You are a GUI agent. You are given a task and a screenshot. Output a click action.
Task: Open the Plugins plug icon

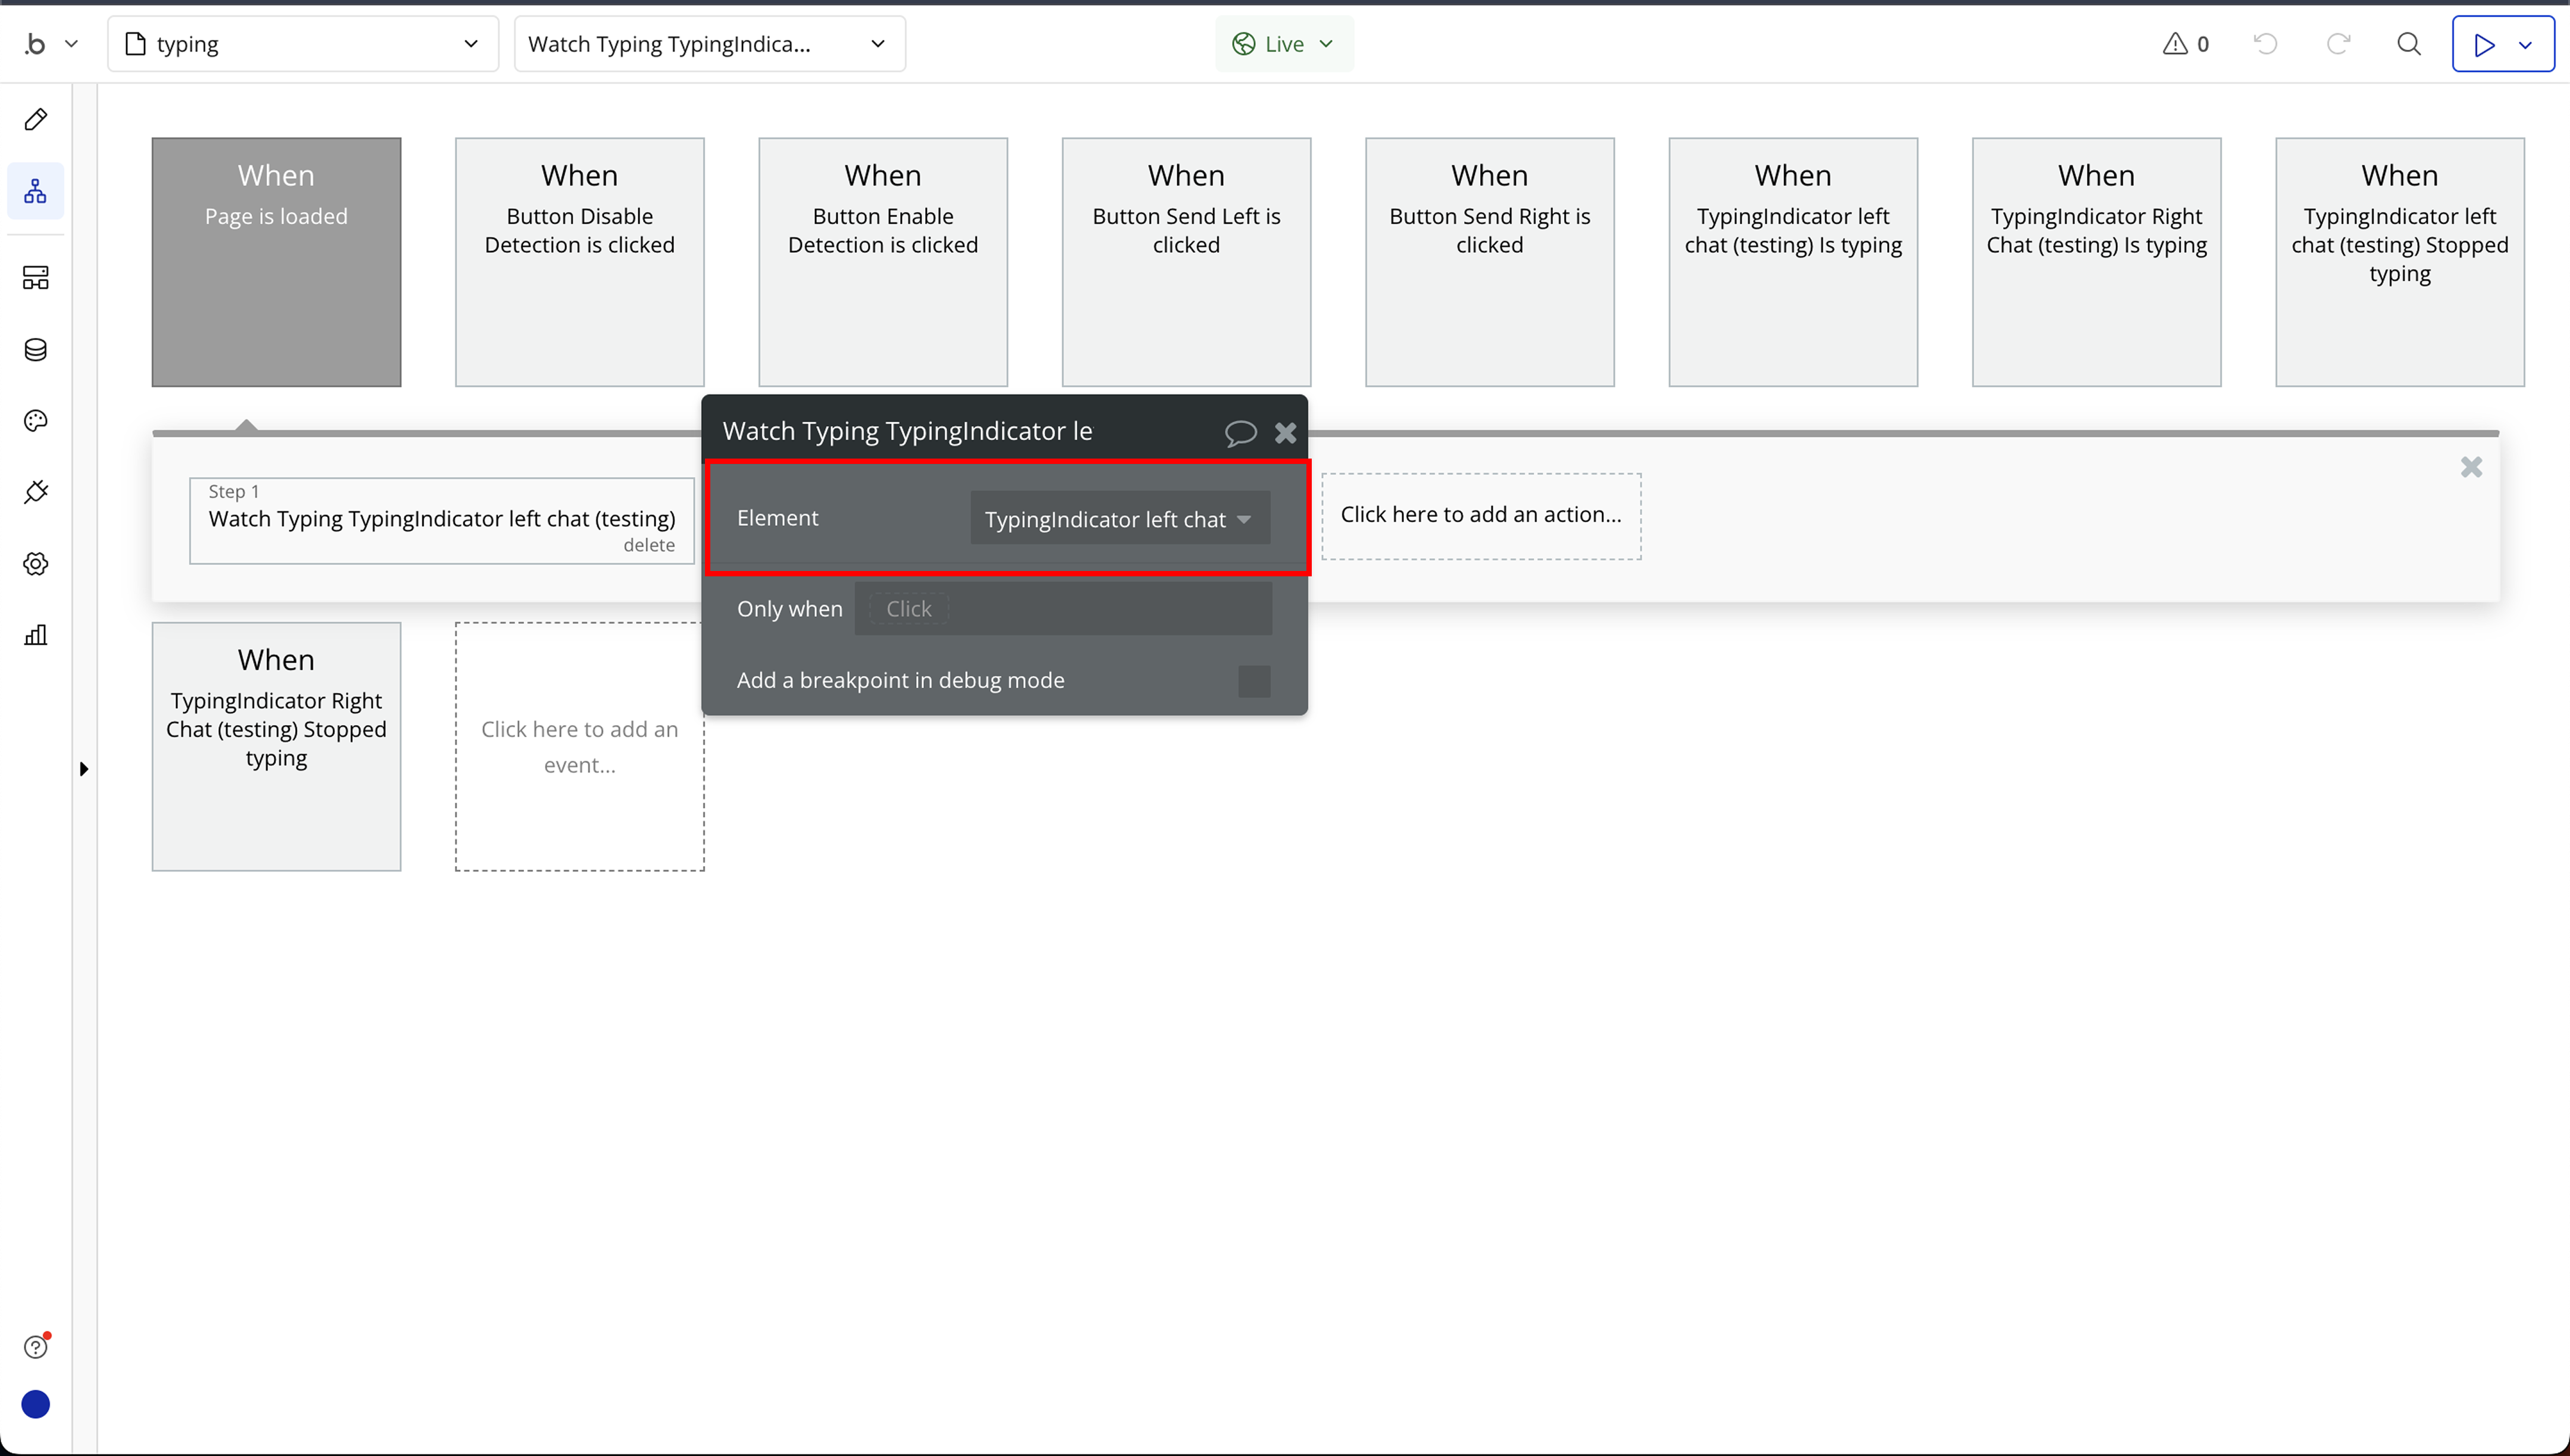coord(36,492)
